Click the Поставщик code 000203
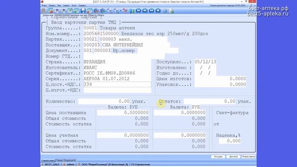The image size is (297, 167). tap(92, 45)
